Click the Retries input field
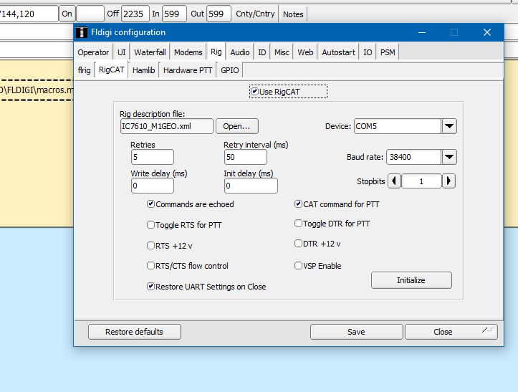518x392 pixels. tap(153, 157)
